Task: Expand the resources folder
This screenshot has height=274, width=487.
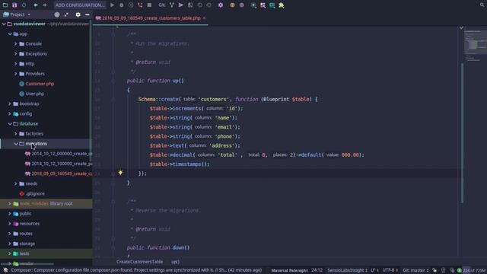Action: (10, 223)
